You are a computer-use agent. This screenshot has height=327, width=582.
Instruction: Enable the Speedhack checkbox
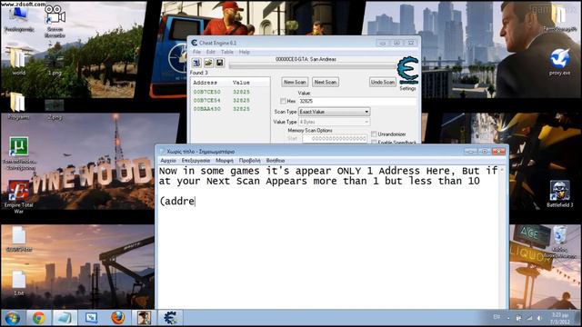(x=374, y=143)
